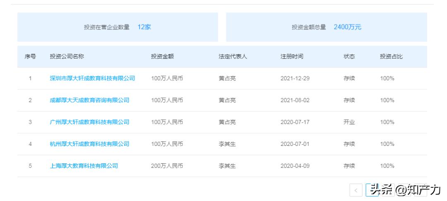Open 成都厚大天成教育咨询有限公司 company link

pos(89,100)
